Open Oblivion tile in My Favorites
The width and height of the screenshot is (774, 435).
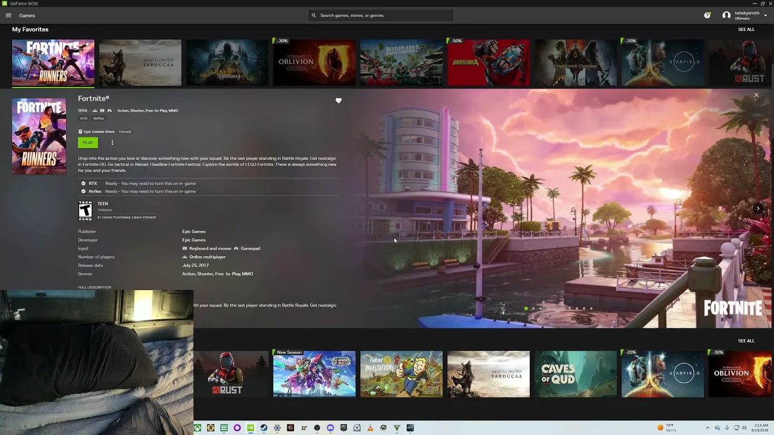pyautogui.click(x=314, y=63)
